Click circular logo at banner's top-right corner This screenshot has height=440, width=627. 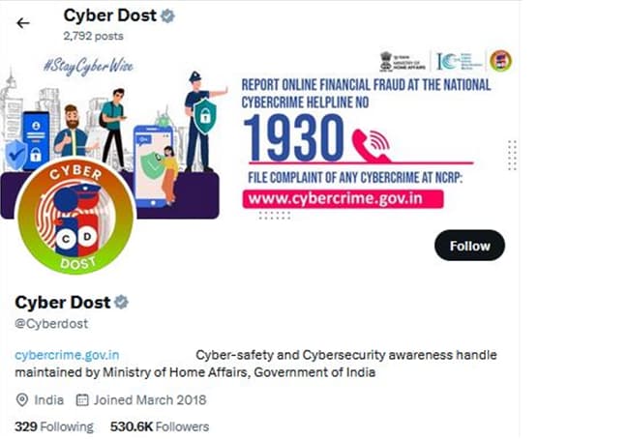(501, 62)
